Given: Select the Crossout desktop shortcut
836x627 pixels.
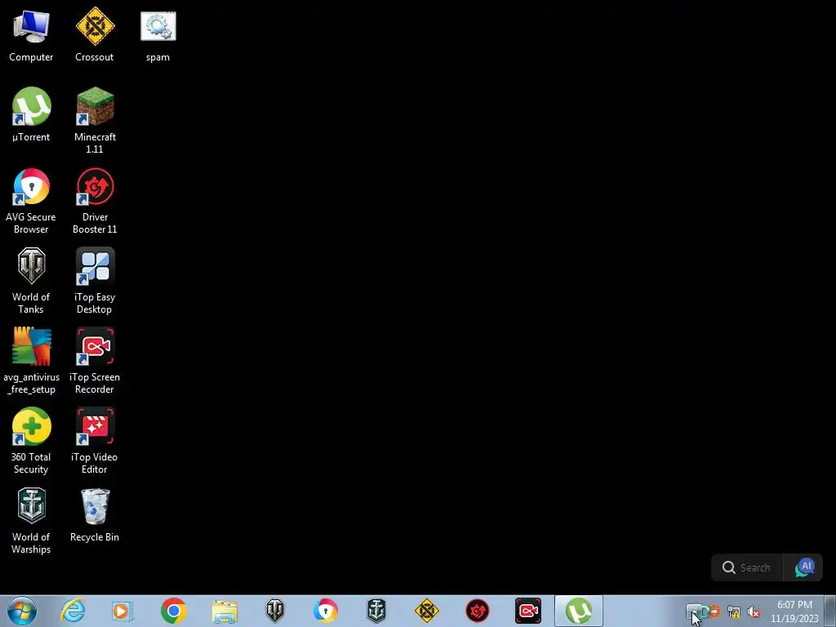Looking at the screenshot, I should (x=95, y=36).
